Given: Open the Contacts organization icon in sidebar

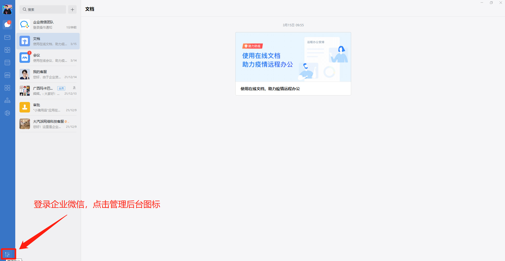Looking at the screenshot, I should click(7, 100).
